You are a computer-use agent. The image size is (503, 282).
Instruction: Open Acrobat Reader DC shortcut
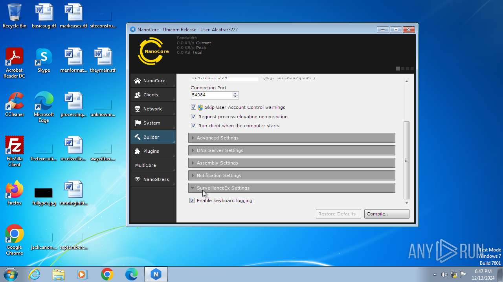(x=15, y=63)
